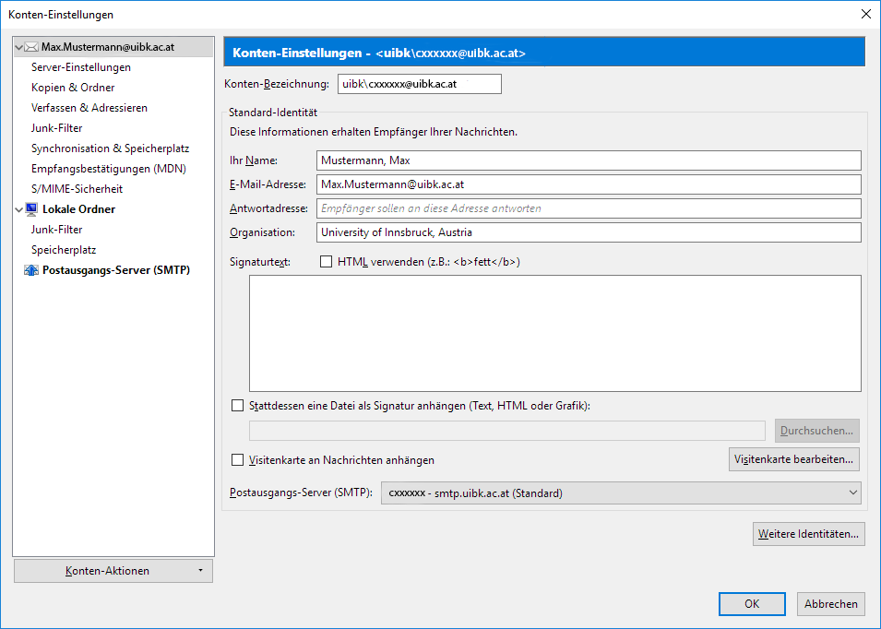Open Kopien & Ordner settings
This screenshot has height=629, width=881.
point(73,88)
